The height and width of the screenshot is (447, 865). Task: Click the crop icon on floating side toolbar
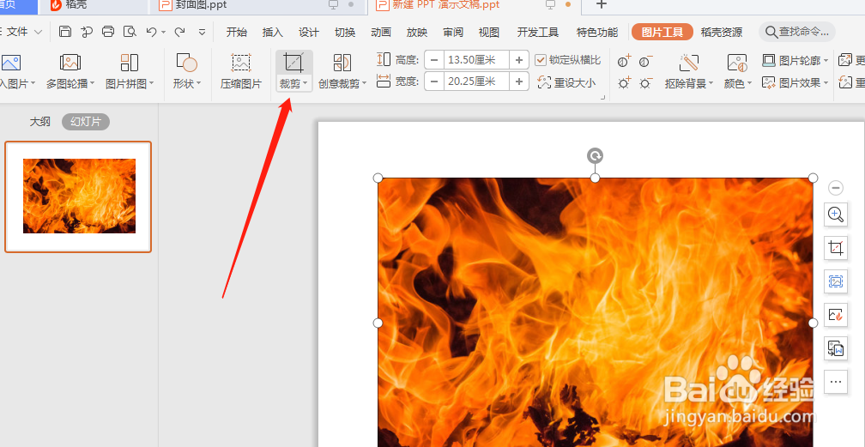(x=836, y=248)
